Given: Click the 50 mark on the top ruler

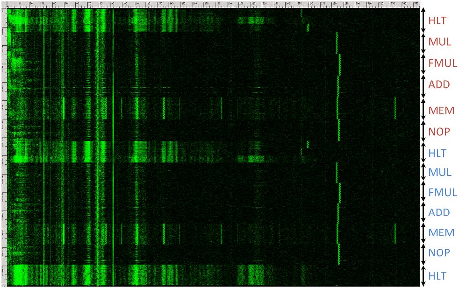Looking at the screenshot, I should pos(66,3).
